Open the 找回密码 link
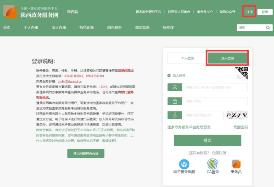The height and width of the screenshot is (187, 274). click(x=240, y=127)
